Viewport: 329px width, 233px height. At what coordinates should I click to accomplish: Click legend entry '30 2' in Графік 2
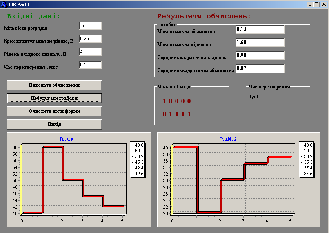click(x=307, y=156)
